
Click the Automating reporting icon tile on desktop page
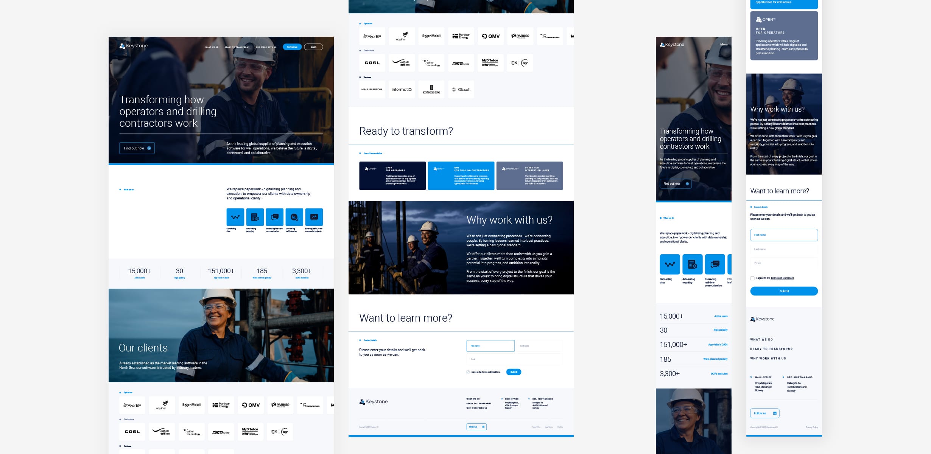coord(255,217)
